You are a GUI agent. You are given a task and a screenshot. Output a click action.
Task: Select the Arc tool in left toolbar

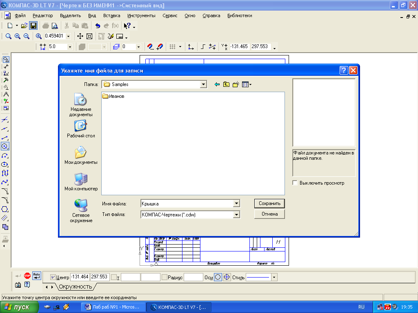click(x=5, y=155)
